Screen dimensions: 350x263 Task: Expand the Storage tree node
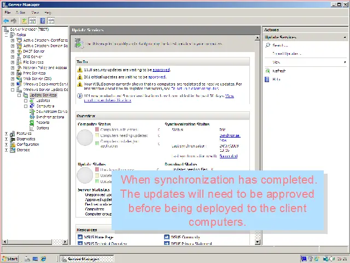click(6, 150)
